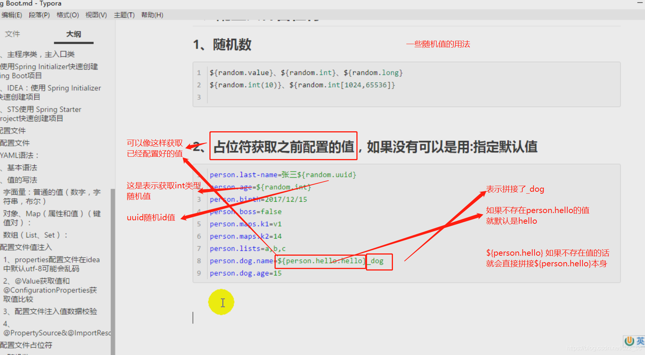Click the heading 占位符获取之前配置的值
Viewport: 645px width, 355px height.
[284, 146]
